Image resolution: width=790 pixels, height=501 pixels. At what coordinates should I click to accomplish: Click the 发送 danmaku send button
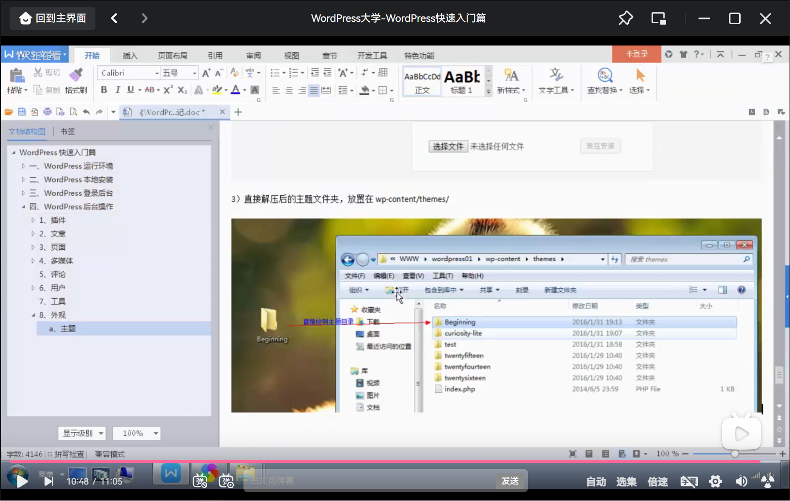coord(510,481)
